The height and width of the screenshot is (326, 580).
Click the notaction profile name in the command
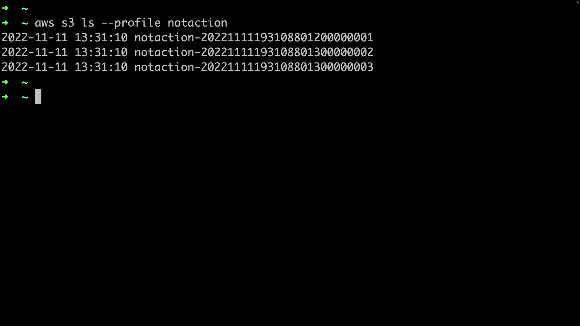(197, 23)
